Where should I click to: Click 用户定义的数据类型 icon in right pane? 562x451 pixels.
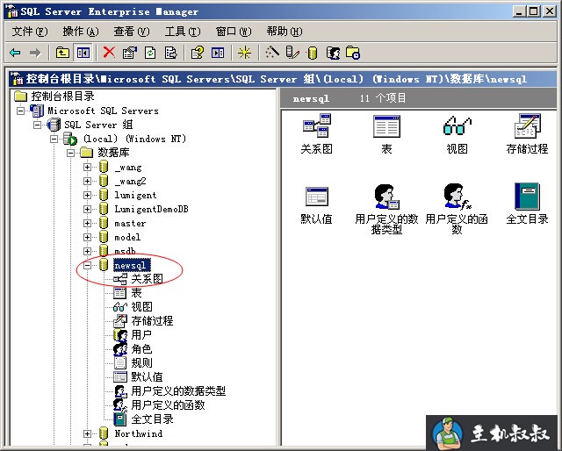coord(386,197)
